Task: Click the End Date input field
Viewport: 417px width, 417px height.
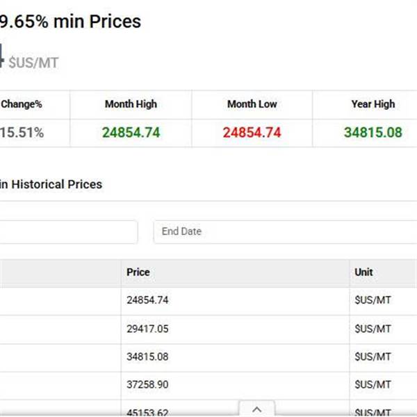Action: [x=285, y=231]
